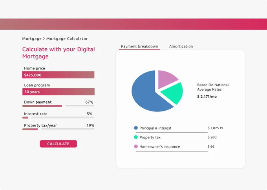Click the "Interest rate" label
This screenshot has height=190, width=267.
[36, 114]
